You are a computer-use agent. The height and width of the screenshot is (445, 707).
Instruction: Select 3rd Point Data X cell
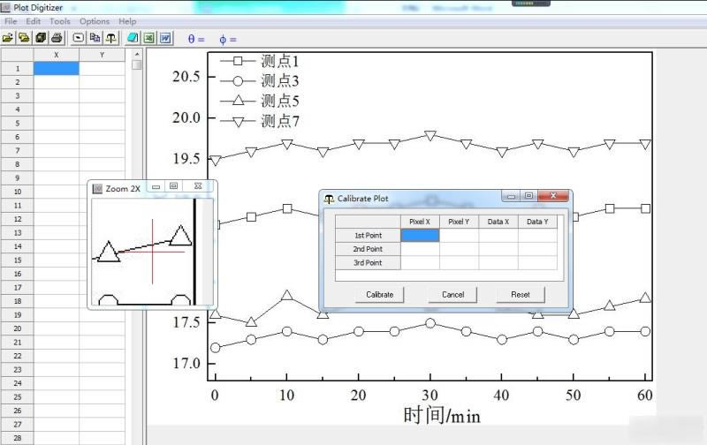498,262
